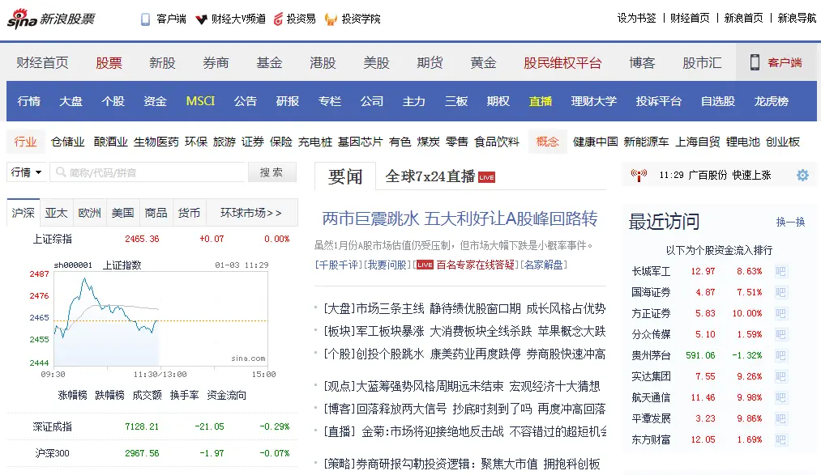Open the 锂电池 concept link
Image resolution: width=821 pixels, height=475 pixels.
[x=742, y=142]
